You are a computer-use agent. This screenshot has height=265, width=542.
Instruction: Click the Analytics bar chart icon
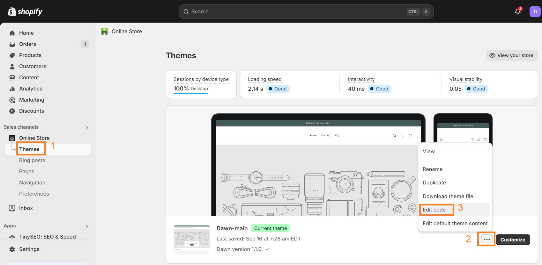tap(12, 89)
